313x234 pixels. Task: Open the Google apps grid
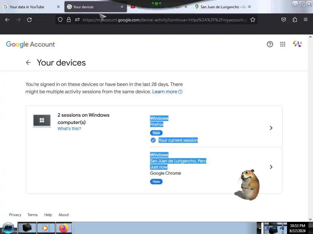(x=283, y=44)
